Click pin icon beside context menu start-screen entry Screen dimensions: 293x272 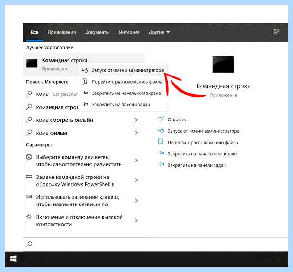85,93
